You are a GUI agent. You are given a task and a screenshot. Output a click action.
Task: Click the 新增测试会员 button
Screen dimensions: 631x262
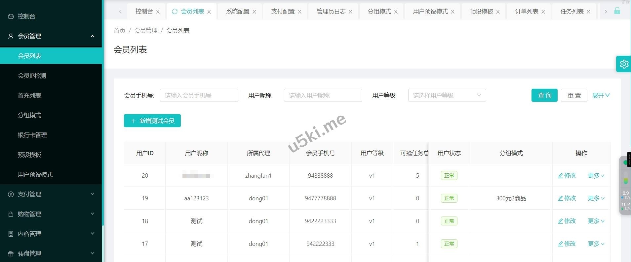tap(152, 121)
